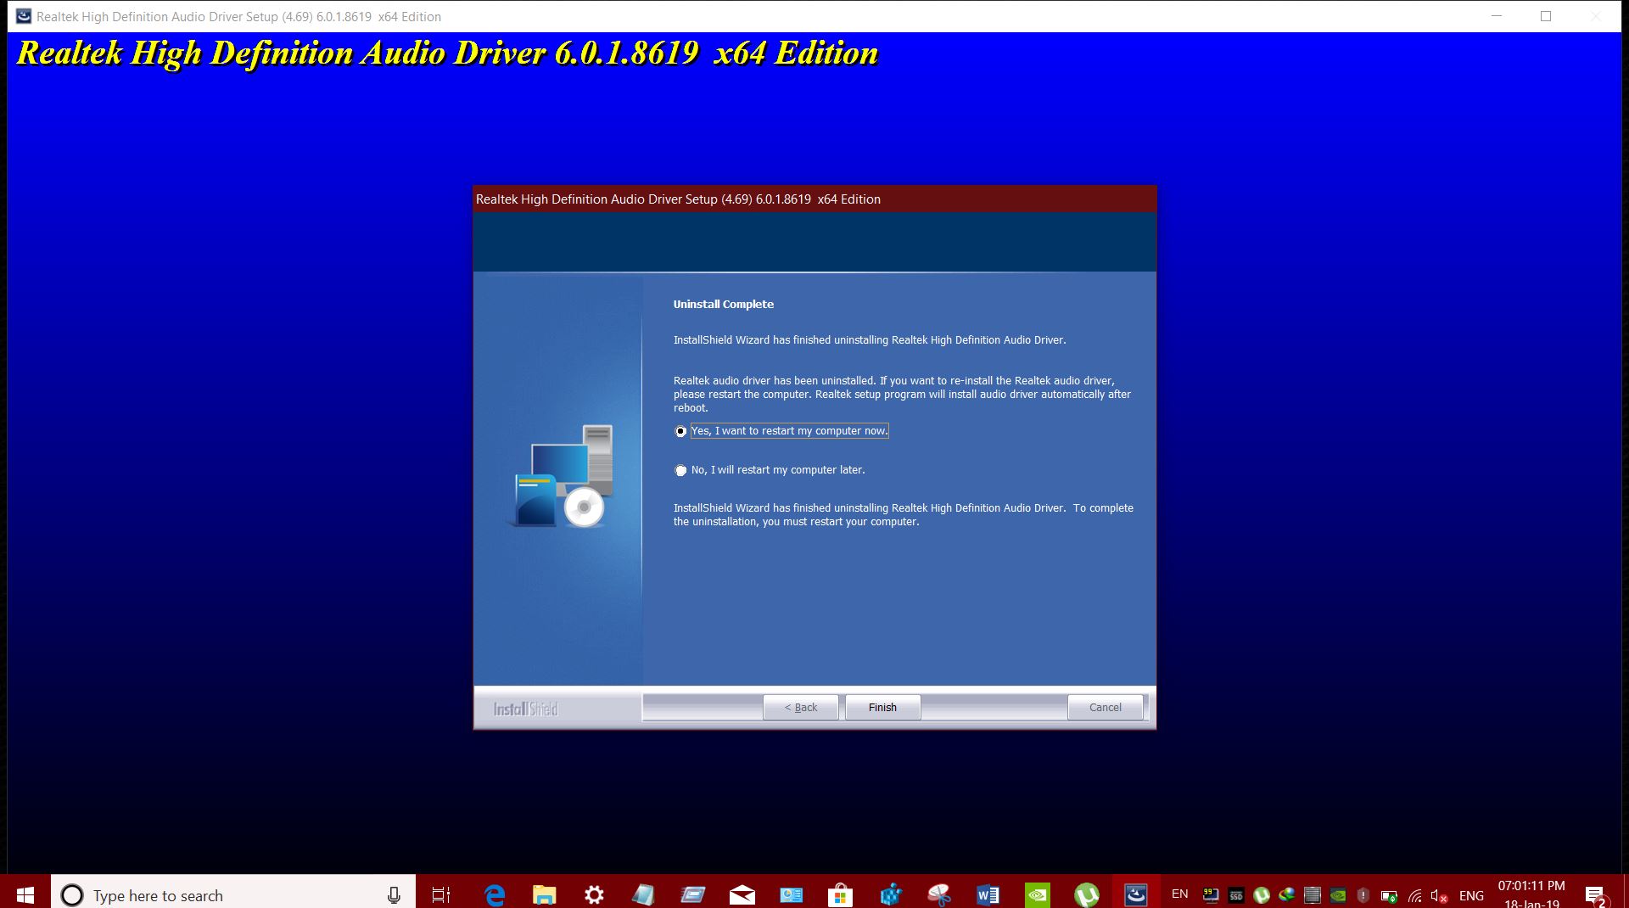This screenshot has width=1629, height=908.
Task: Open the Control Panel icon on the taskbar
Action: [792, 894]
